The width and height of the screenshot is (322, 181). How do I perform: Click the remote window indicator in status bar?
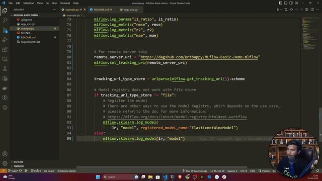tap(4, 171)
